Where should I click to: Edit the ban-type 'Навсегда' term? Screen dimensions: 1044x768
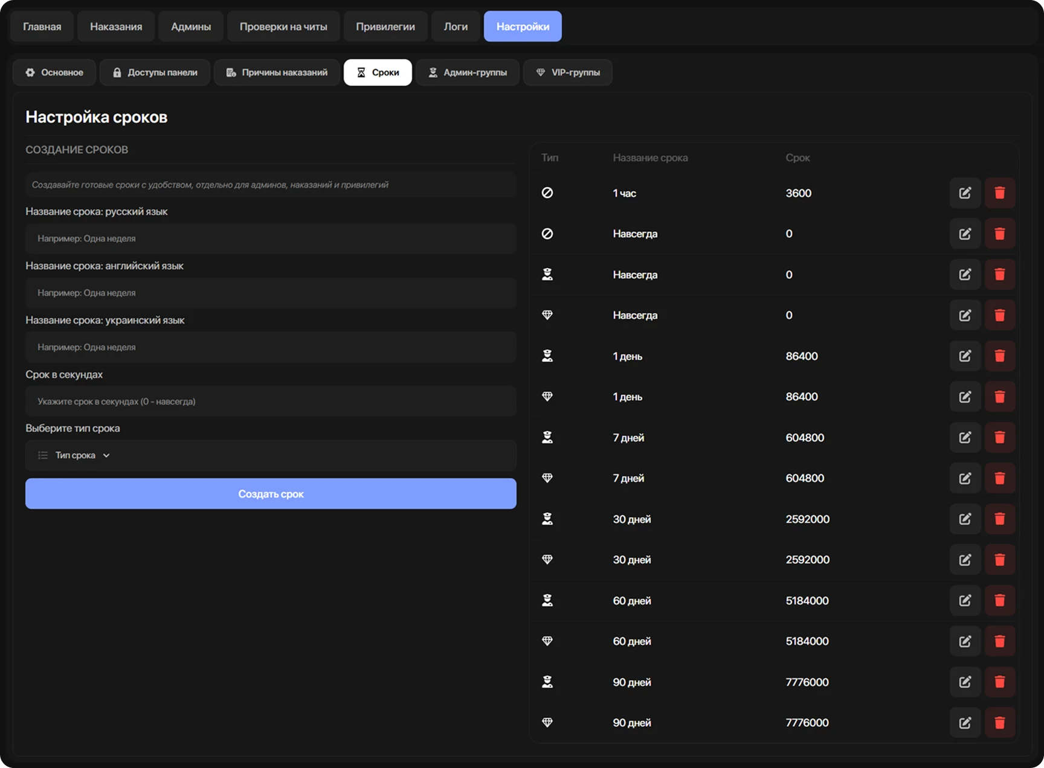(x=965, y=234)
